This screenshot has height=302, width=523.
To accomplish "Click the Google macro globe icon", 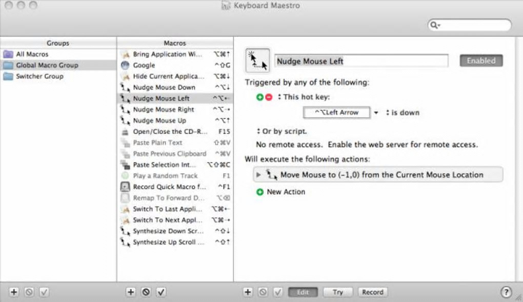I will 125,65.
